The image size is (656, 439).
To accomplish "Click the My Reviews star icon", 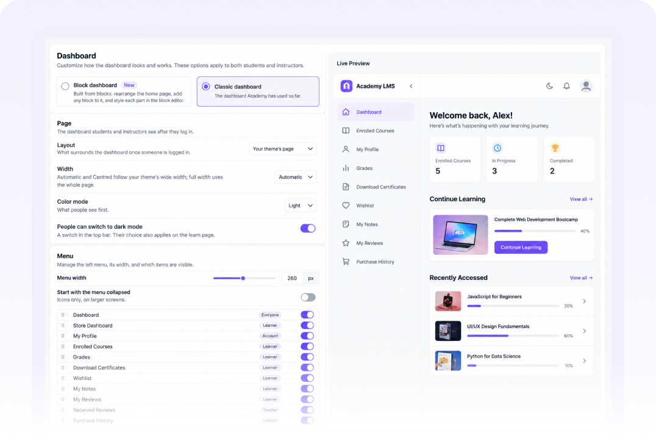I will pyautogui.click(x=346, y=243).
